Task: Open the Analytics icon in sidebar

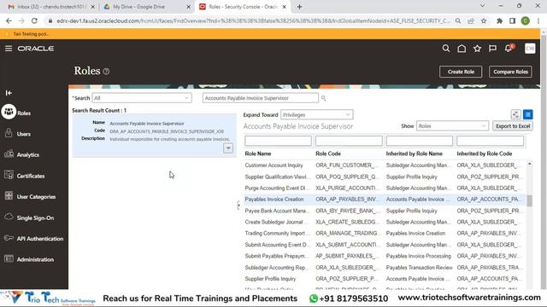Action: [x=9, y=153]
